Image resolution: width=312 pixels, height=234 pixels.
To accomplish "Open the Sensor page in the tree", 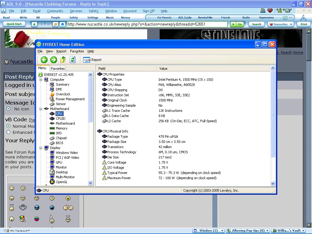I will [x=61, y=104].
